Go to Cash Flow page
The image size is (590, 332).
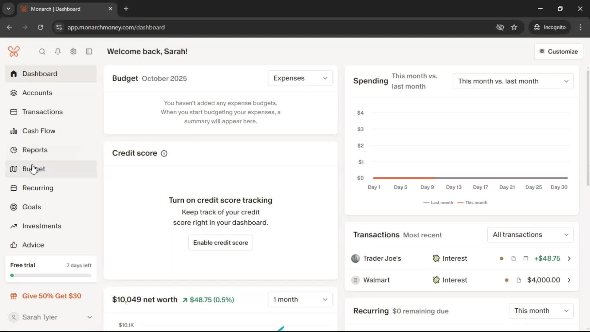(39, 131)
